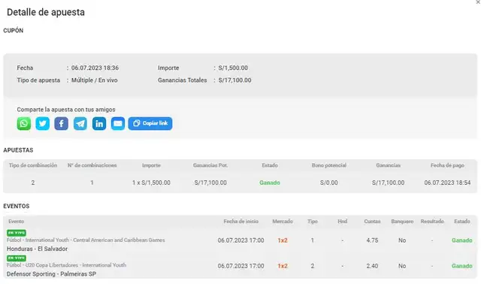The width and height of the screenshot is (481, 284).
Task: Click Múltiple / En vivo bet type
Action: point(95,80)
